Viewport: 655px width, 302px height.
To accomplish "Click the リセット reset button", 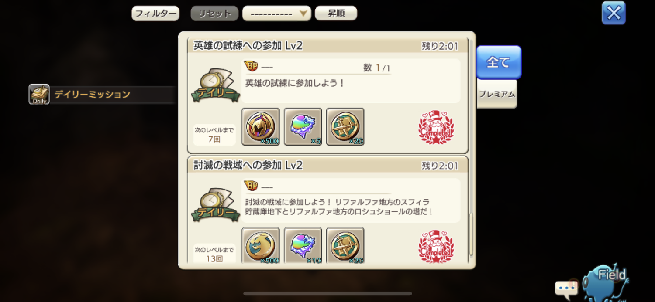I will click(214, 14).
